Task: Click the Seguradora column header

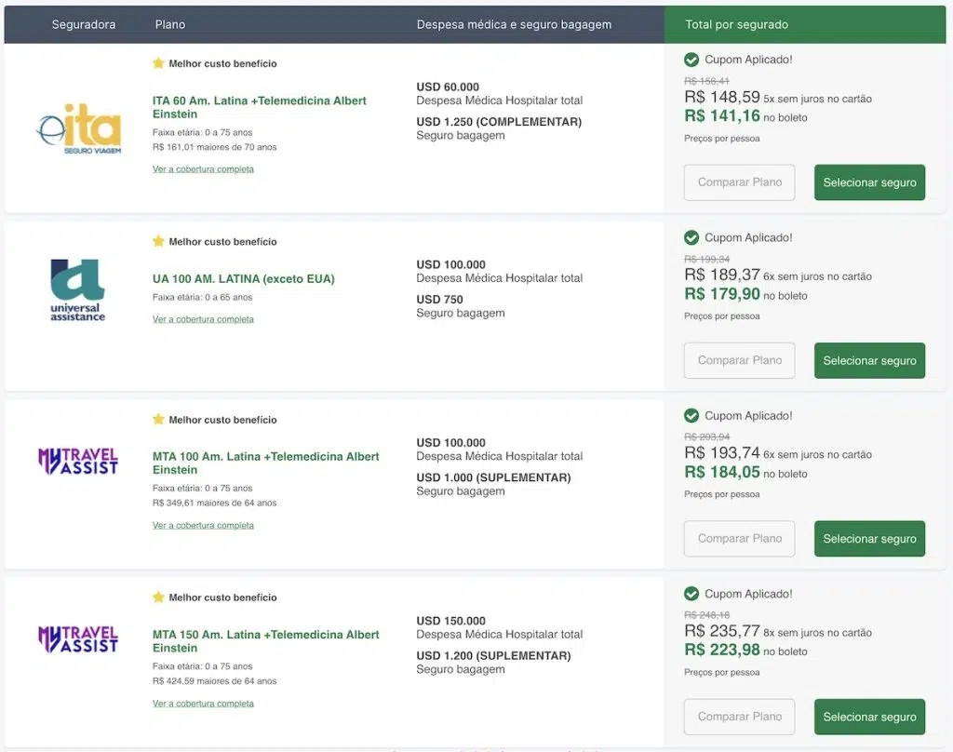Action: 84,24
